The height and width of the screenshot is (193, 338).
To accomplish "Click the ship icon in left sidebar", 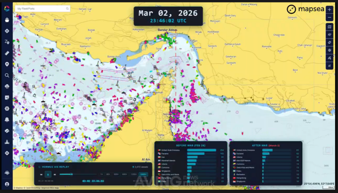I will (7, 20).
